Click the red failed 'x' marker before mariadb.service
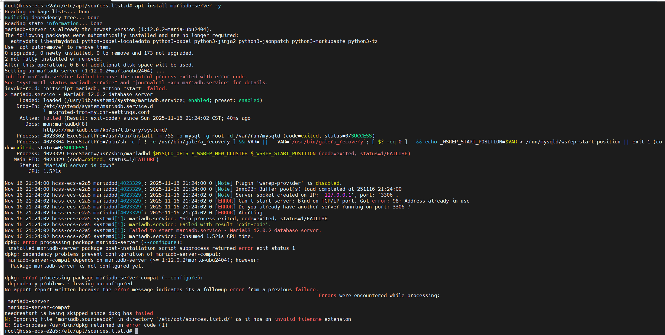 (x=6, y=95)
